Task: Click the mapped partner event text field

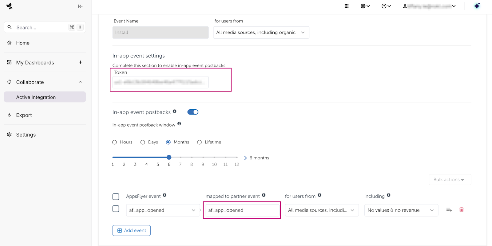Action: click(242, 210)
